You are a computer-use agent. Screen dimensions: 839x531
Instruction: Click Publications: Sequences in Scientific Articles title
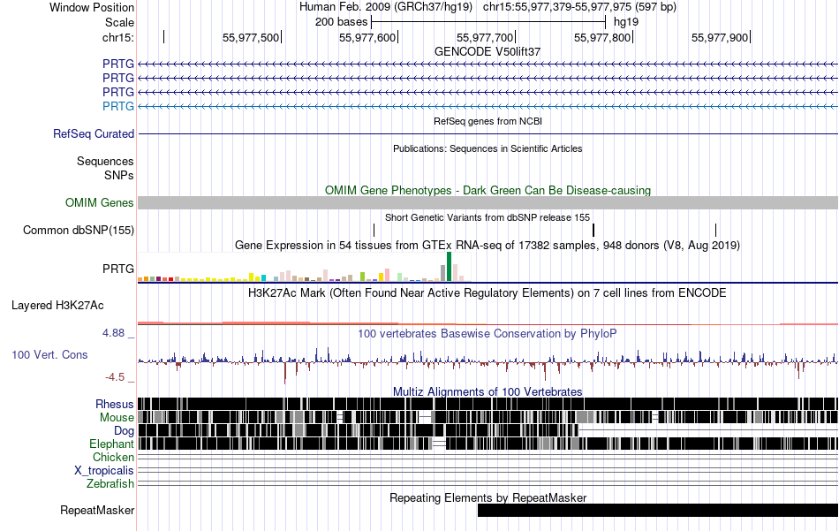tap(488, 148)
